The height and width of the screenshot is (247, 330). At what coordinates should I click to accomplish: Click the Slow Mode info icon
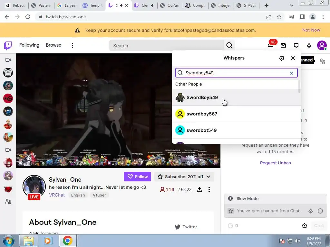pyautogui.click(x=230, y=198)
